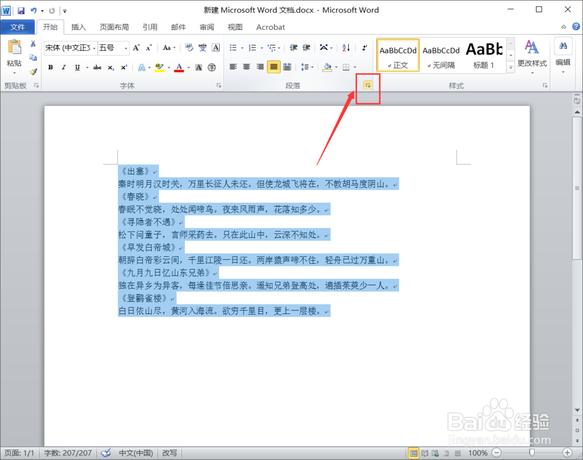
Task: Click the Clear Formatting icon
Action: (x=189, y=48)
